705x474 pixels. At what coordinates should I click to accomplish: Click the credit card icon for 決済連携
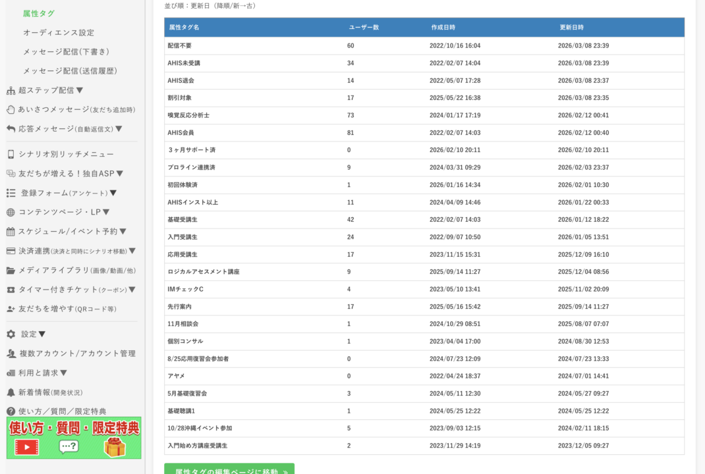point(11,251)
